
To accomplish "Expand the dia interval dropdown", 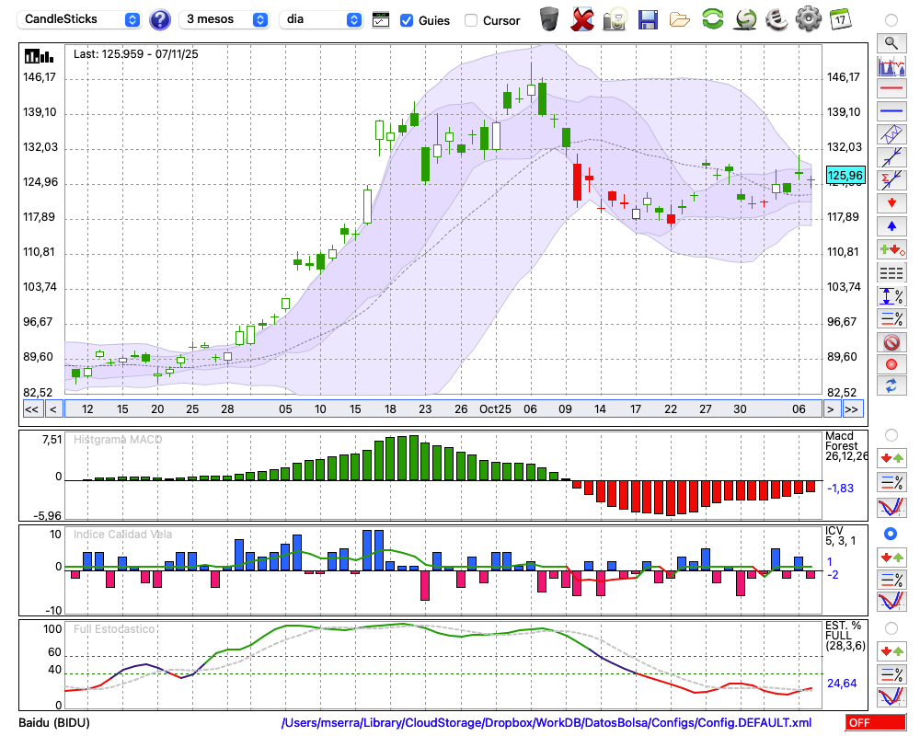I will coord(320,19).
